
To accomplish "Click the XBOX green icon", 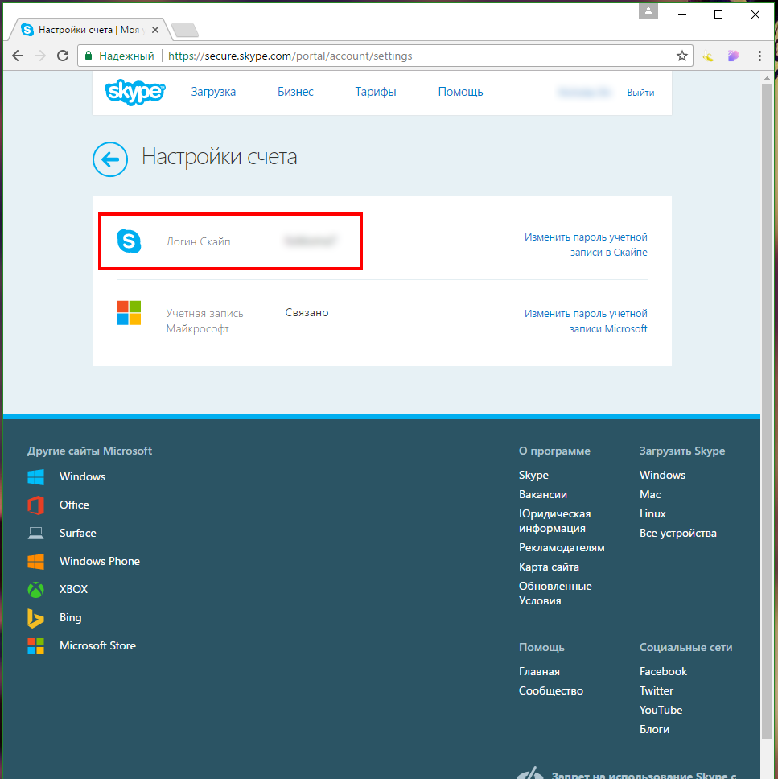I will [35, 590].
